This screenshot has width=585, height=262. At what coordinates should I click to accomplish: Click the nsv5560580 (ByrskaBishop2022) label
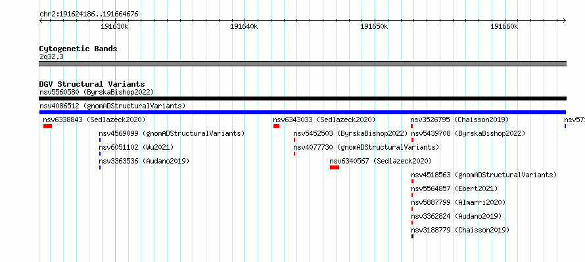coord(97,92)
